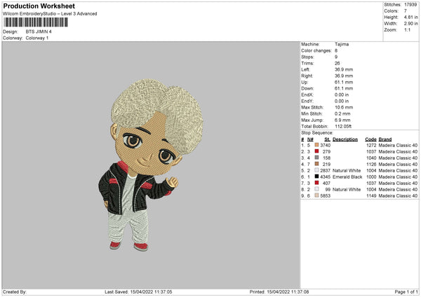
Task: Click the Stop Sequence heading
Action: coord(317,132)
